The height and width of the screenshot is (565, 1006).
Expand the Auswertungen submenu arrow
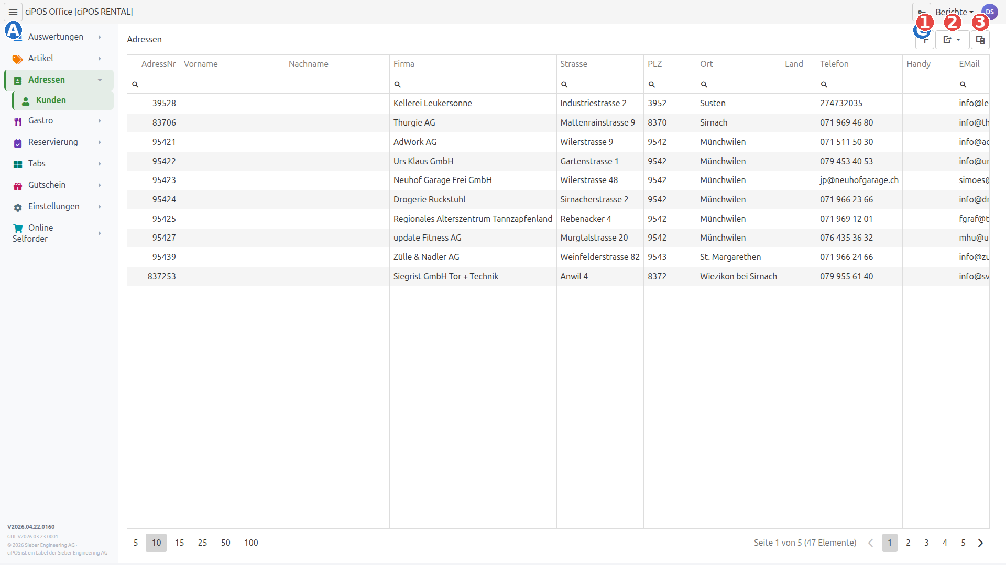[x=100, y=37]
